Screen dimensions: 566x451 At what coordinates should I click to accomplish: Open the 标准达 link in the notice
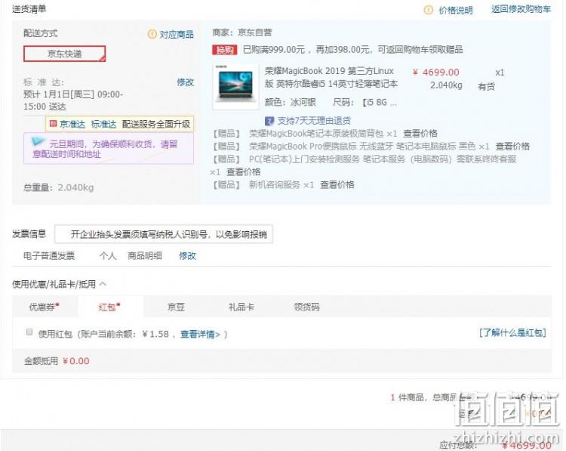click(103, 125)
